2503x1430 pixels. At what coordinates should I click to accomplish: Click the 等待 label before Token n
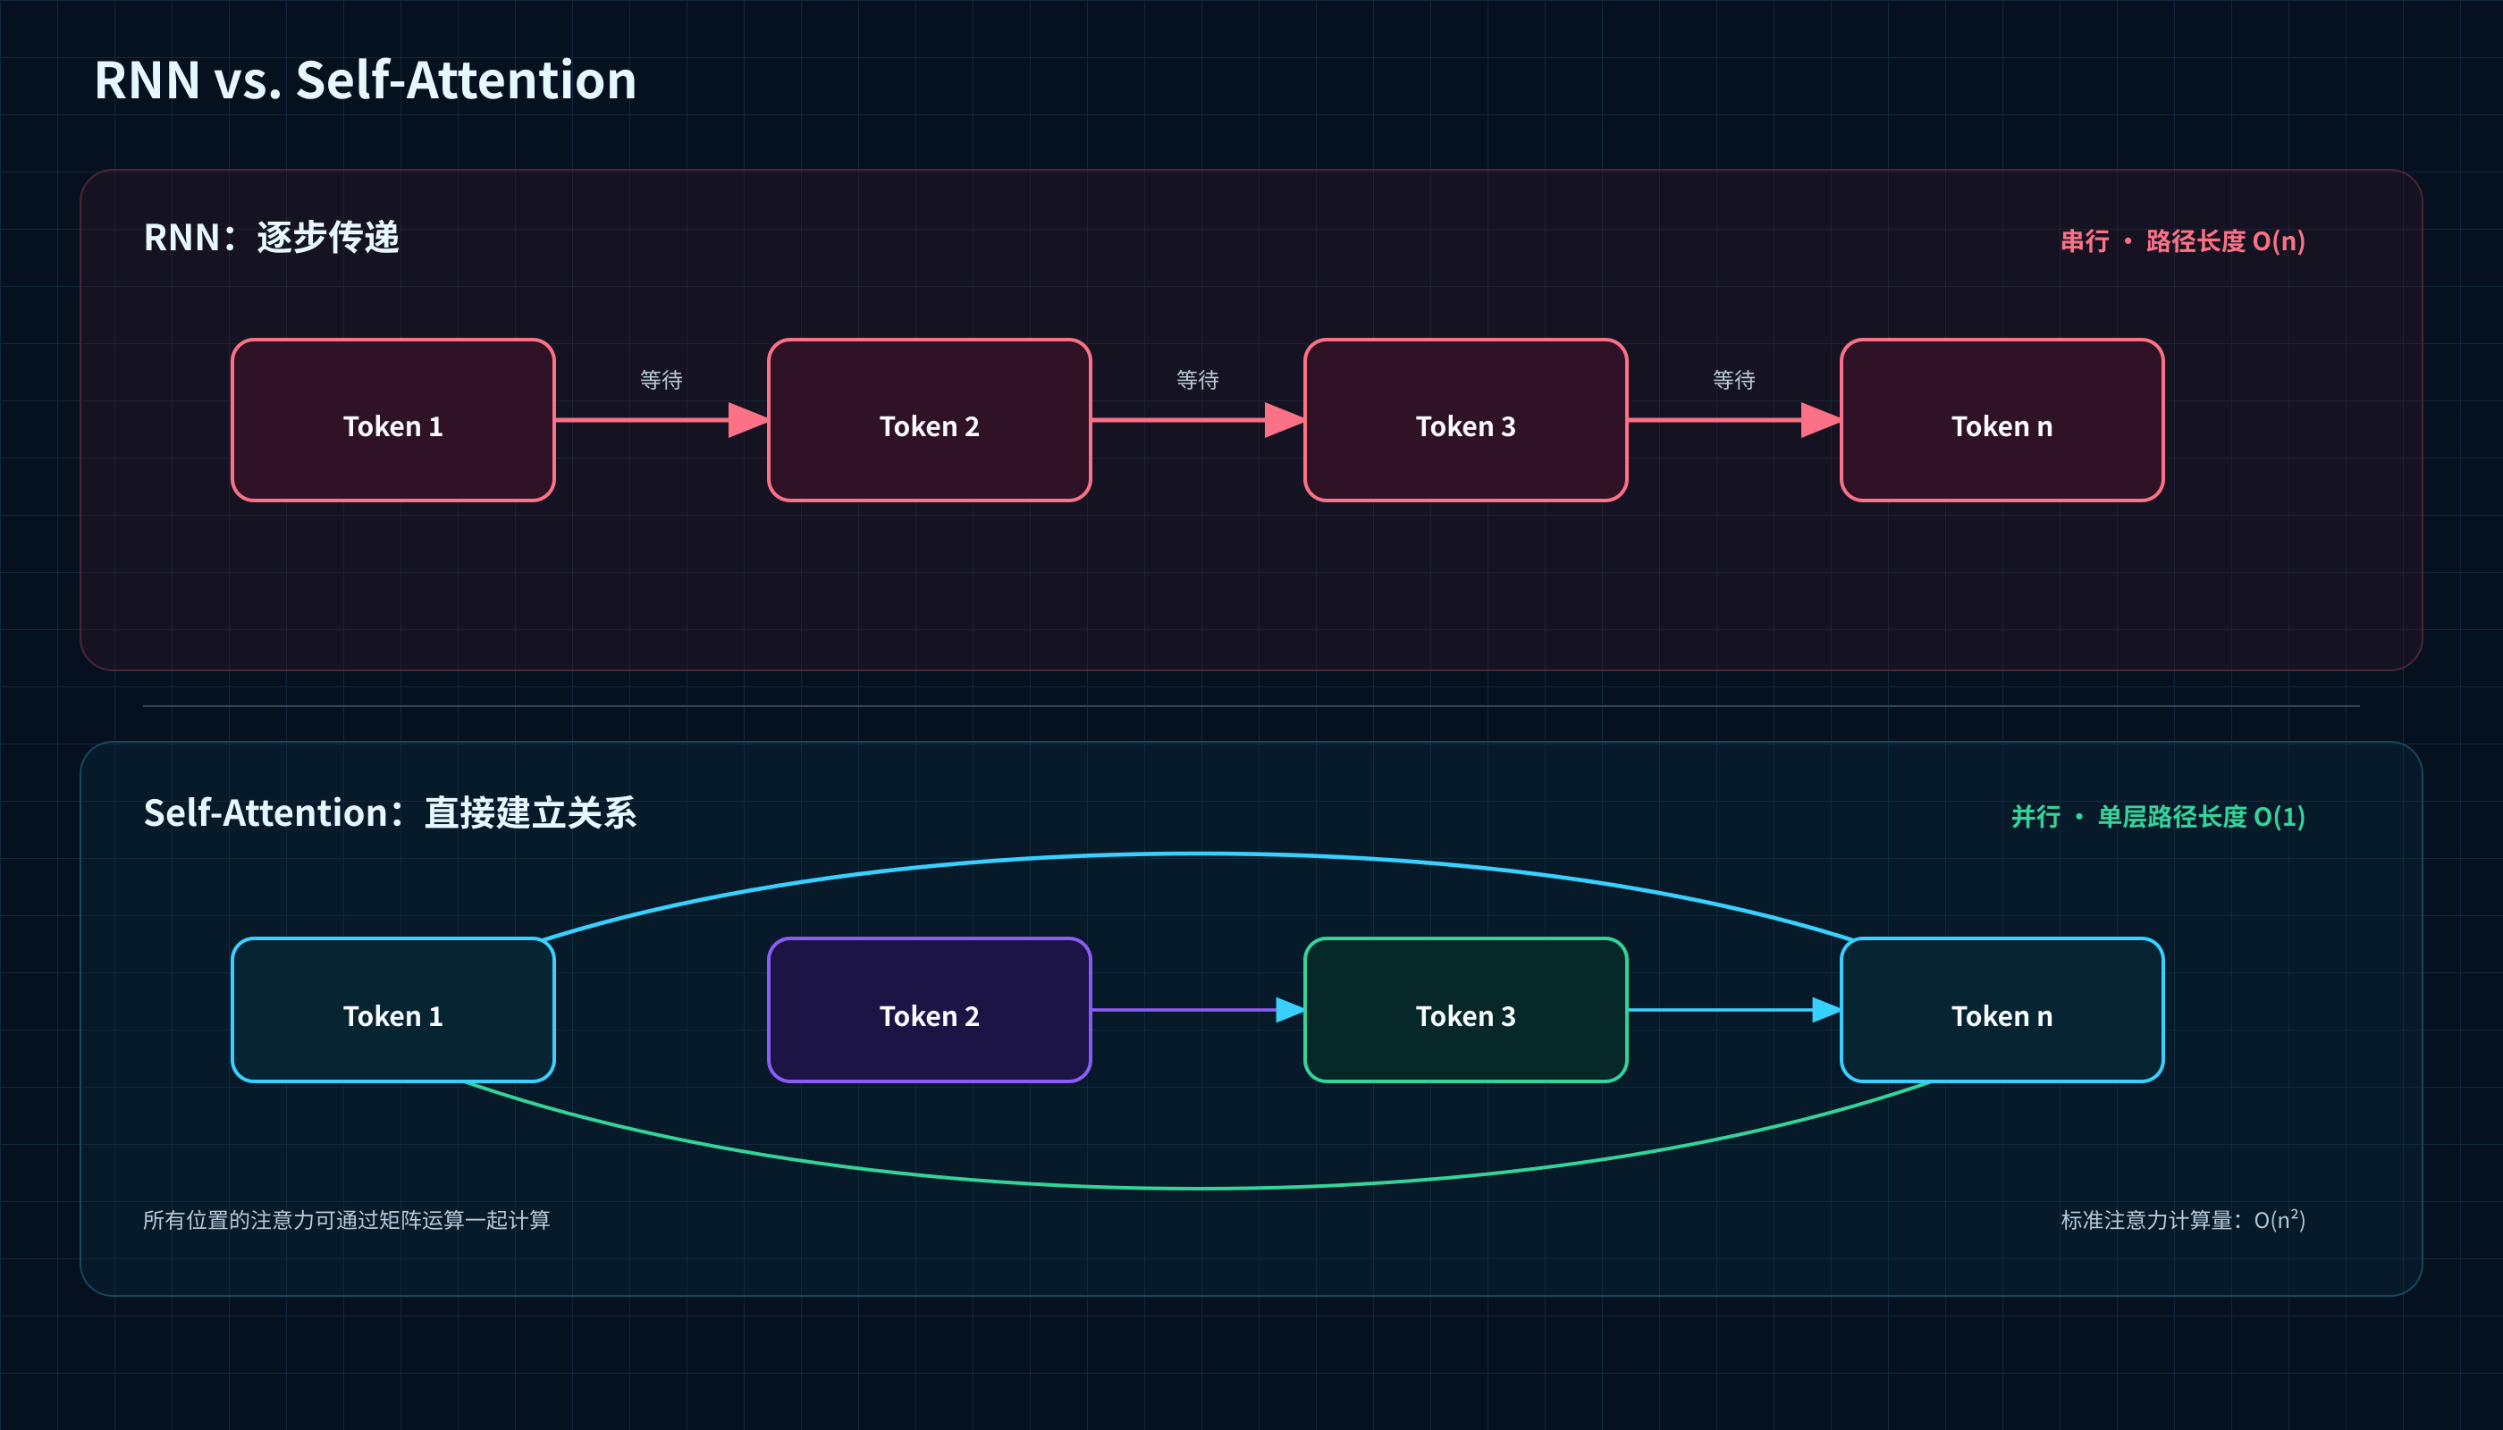tap(1734, 380)
